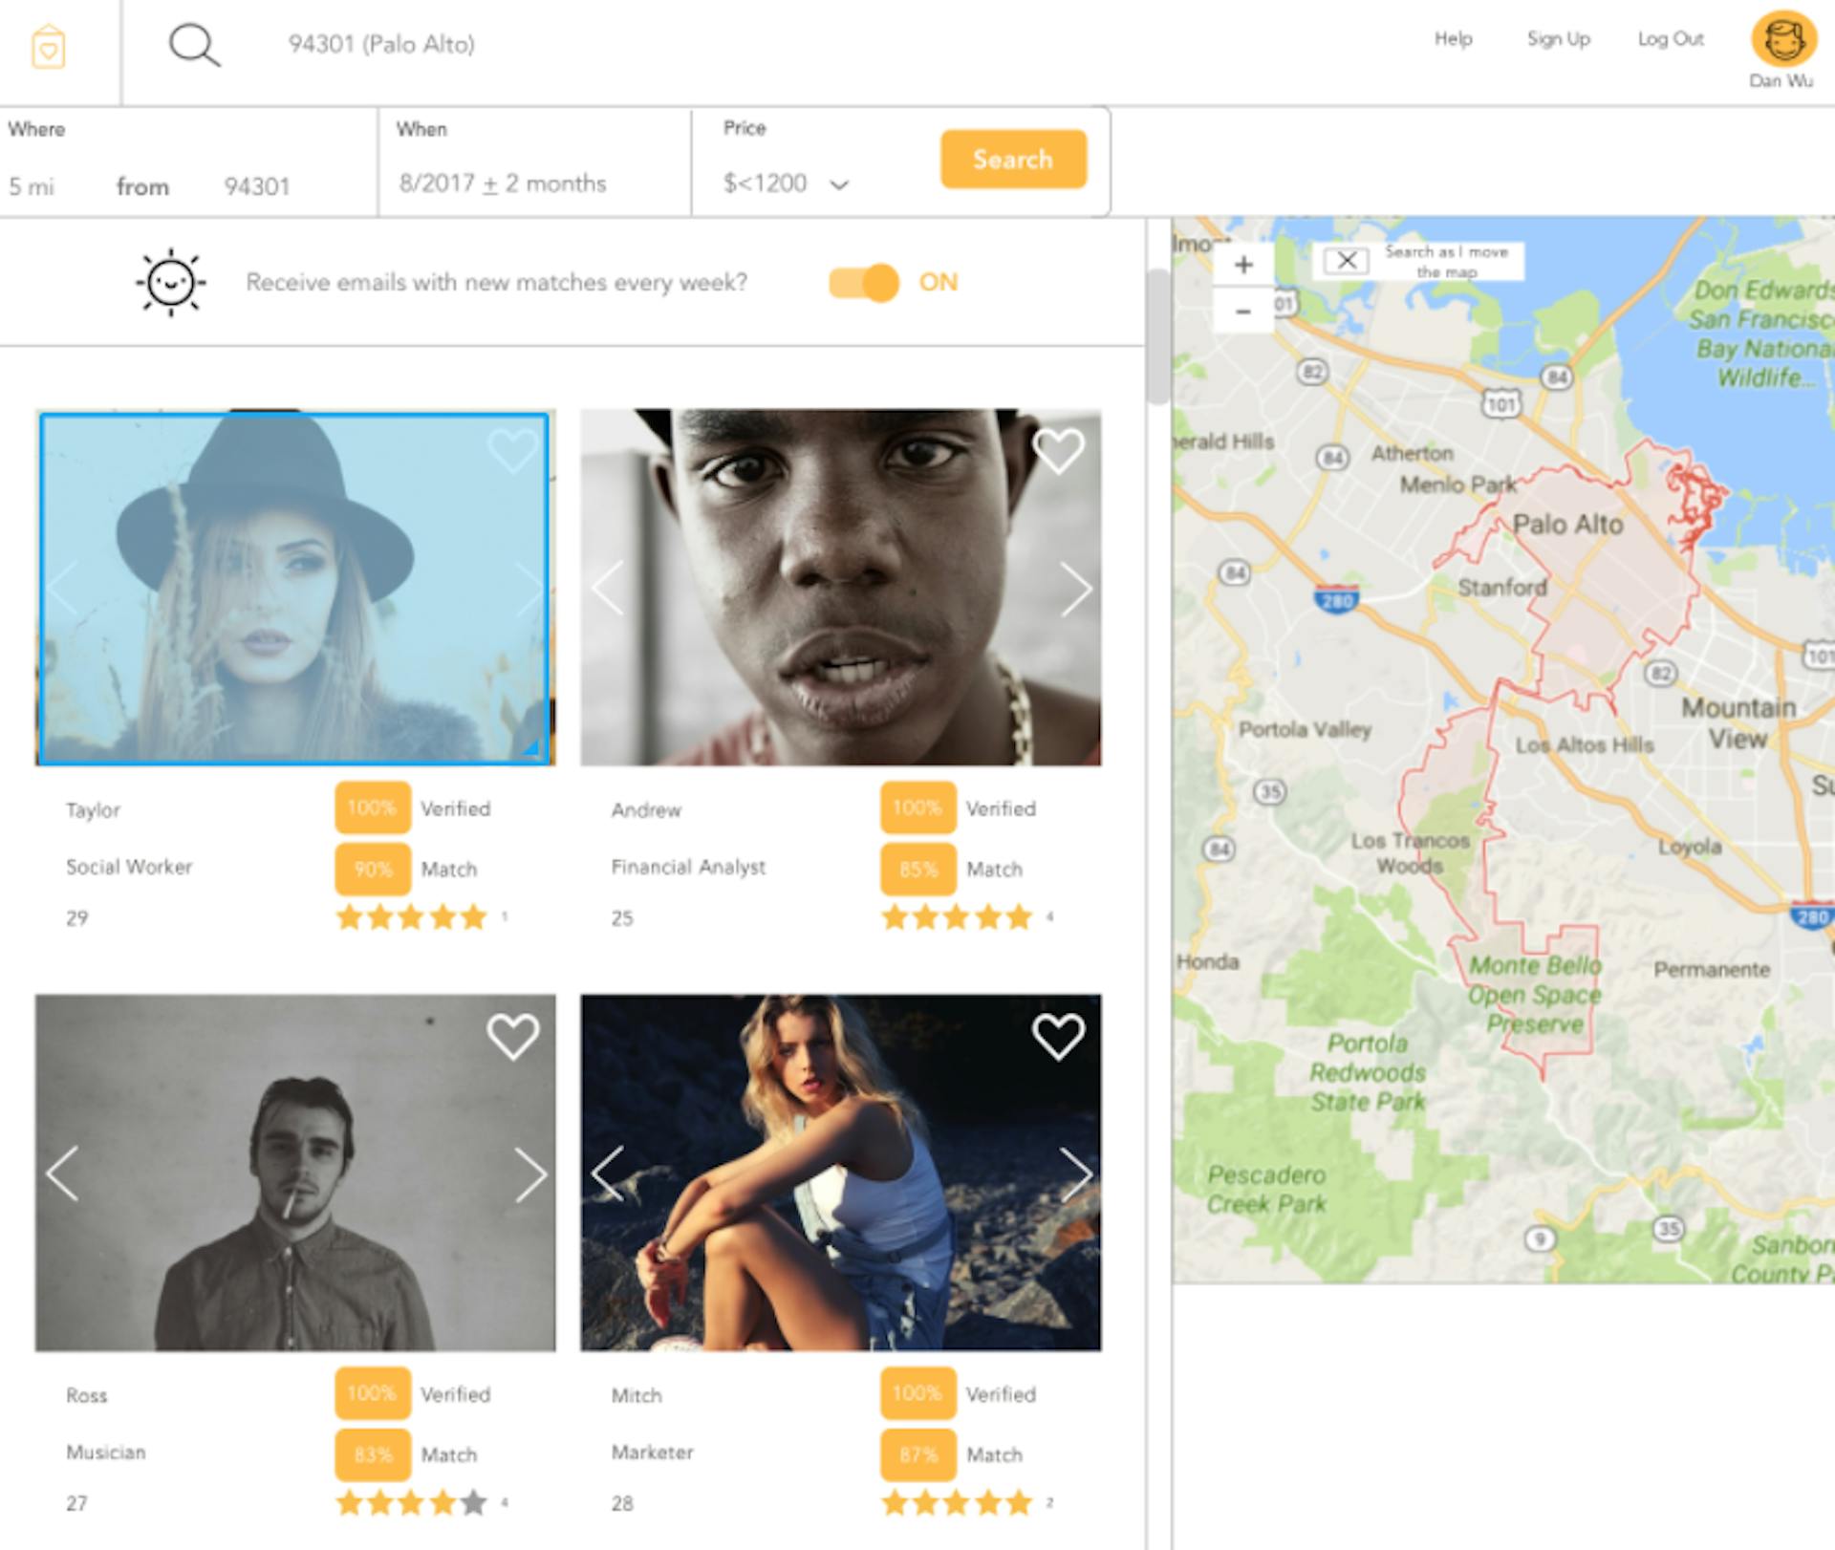Uncheck Search as I move the map

pos(1347,260)
